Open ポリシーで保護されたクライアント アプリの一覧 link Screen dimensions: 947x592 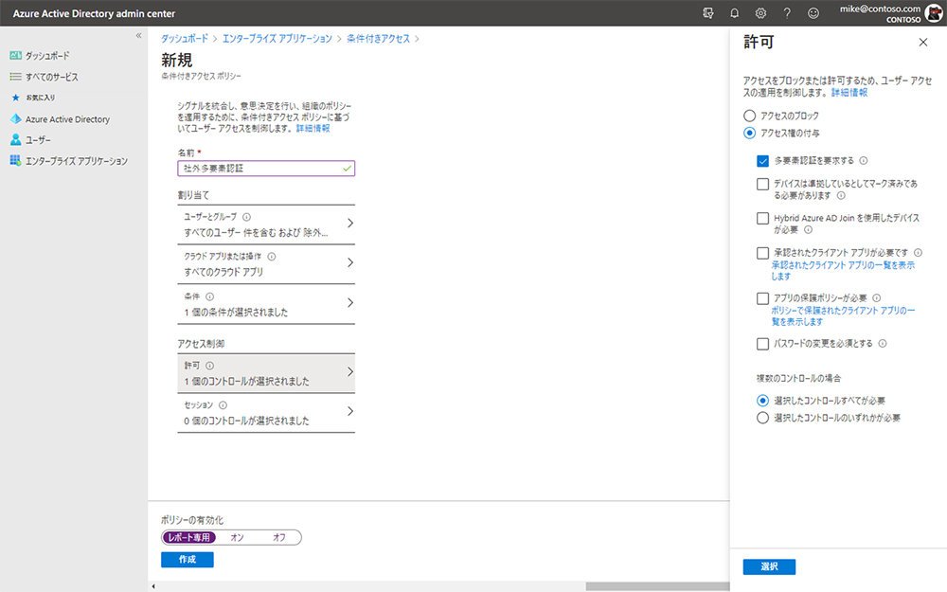[843, 316]
